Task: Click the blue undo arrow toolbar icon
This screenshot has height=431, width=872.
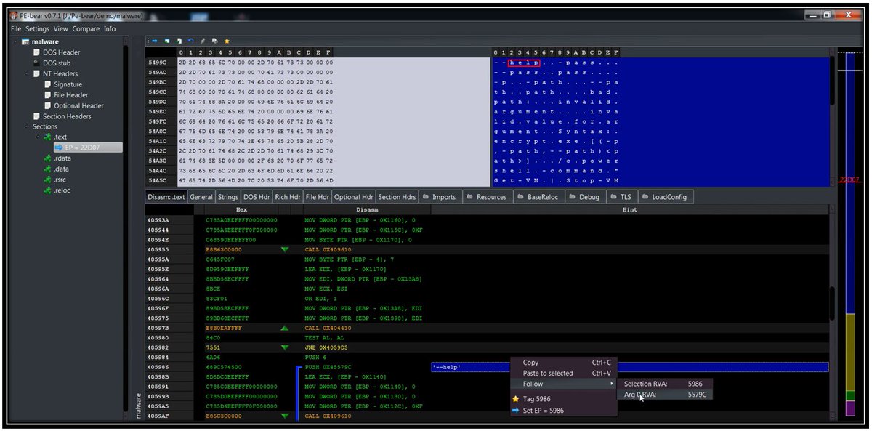Action: click(x=190, y=41)
